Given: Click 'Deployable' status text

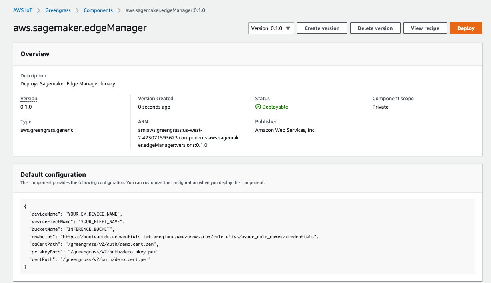Looking at the screenshot, I should [x=275, y=107].
